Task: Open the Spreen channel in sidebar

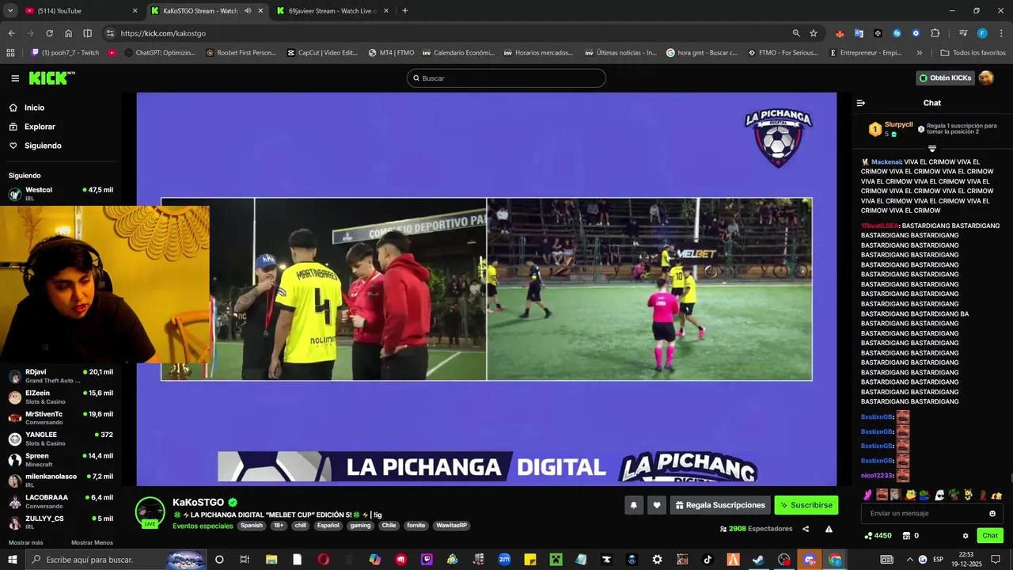Action: [x=60, y=459]
